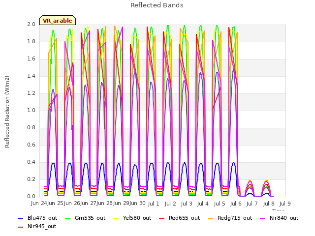
Task: Toggle the Grn535_out legend entry
Action: [x=85, y=218]
